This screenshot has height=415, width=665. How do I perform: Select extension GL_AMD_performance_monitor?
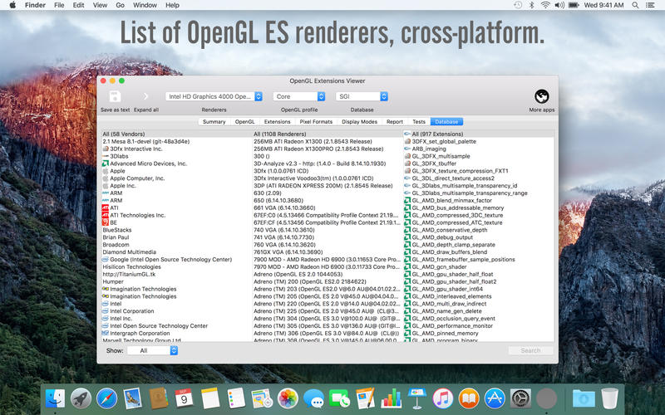479,326
